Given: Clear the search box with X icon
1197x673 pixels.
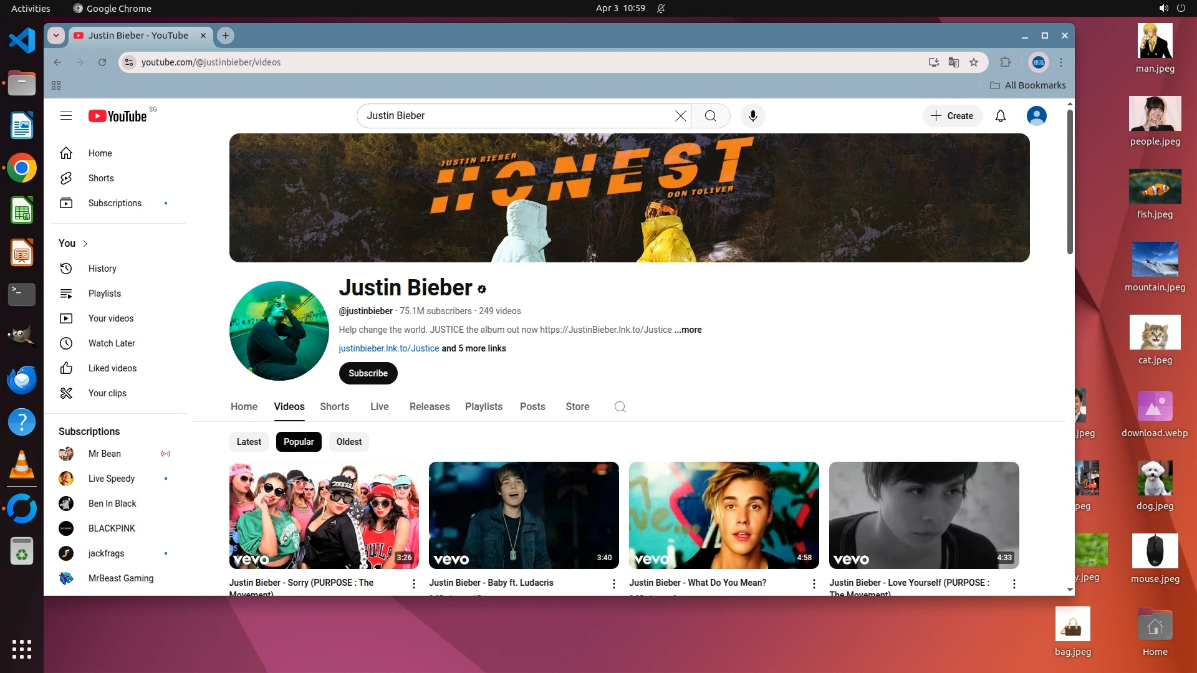Looking at the screenshot, I should (x=680, y=116).
